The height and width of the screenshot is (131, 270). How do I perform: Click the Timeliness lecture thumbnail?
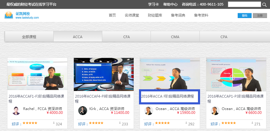click(x=37, y=74)
